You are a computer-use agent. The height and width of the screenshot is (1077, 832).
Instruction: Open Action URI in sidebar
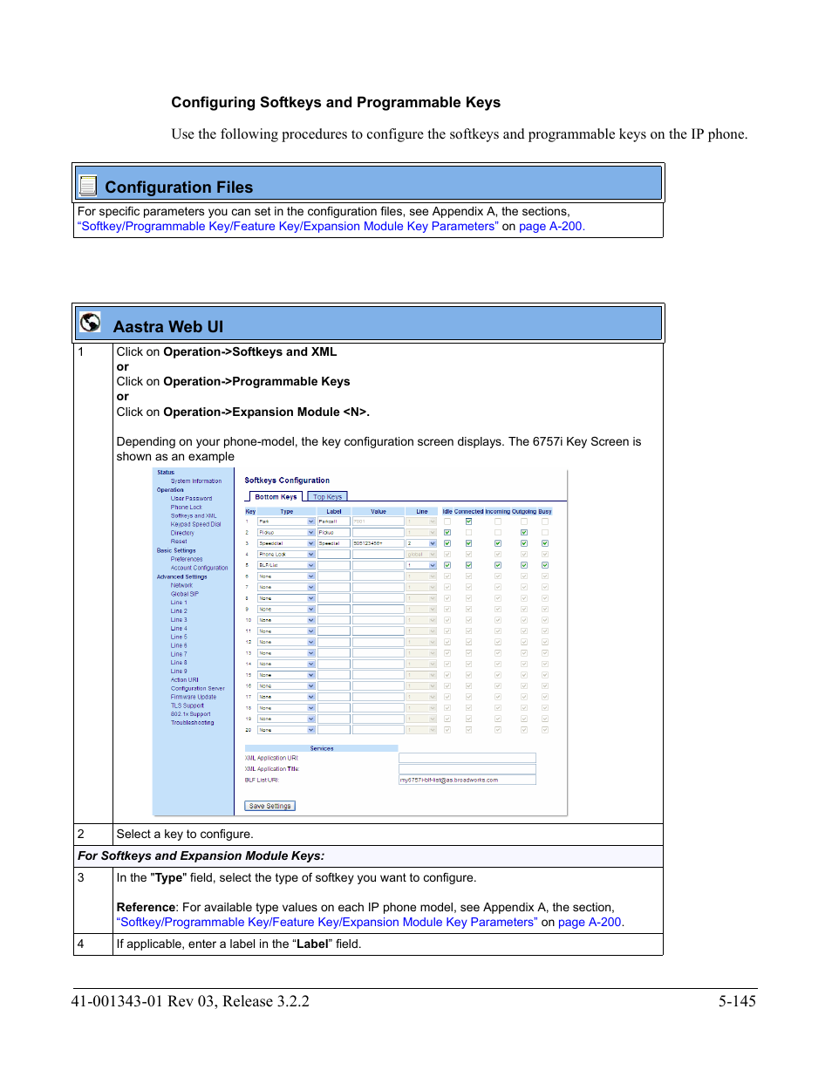click(x=185, y=680)
